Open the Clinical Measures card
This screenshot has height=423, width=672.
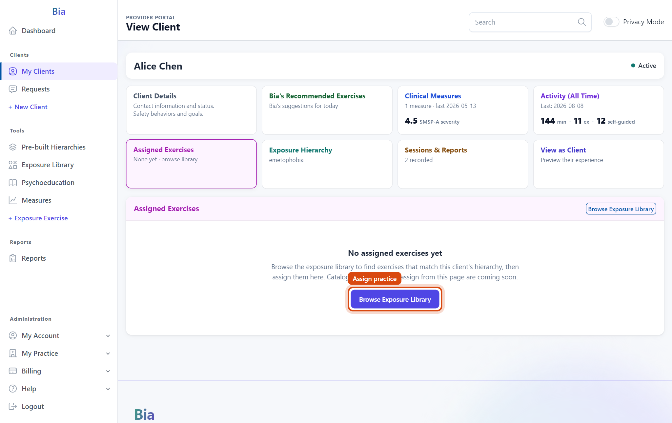(463, 110)
